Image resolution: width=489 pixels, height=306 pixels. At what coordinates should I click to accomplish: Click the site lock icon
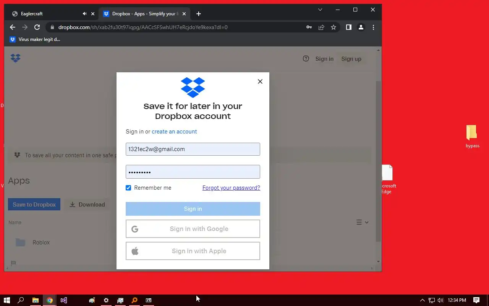tap(52, 27)
